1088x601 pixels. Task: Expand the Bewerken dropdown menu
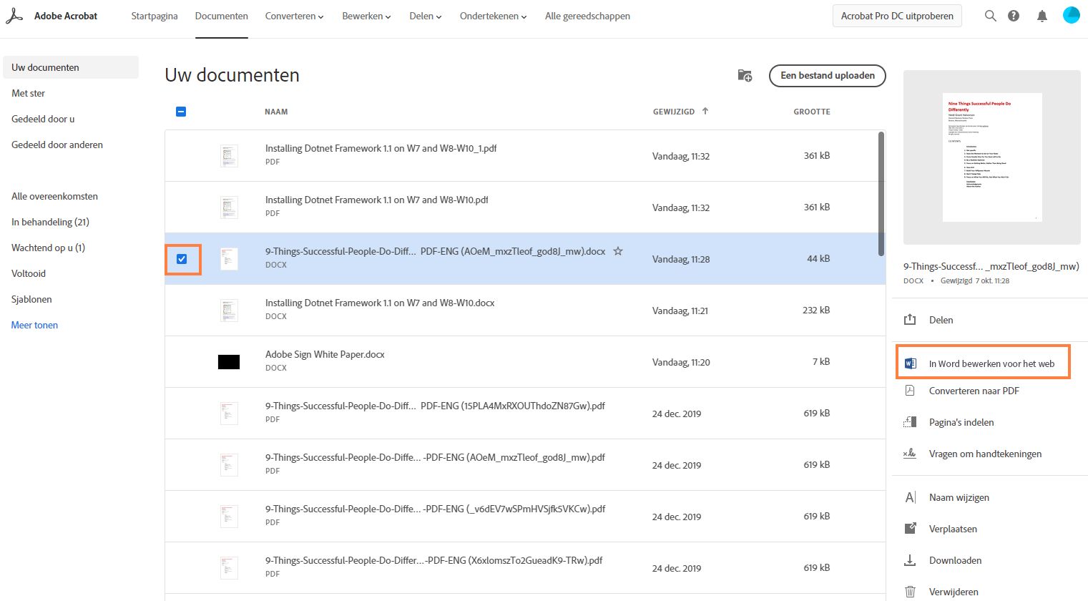(x=366, y=16)
